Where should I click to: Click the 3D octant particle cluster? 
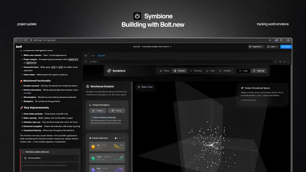[x=211, y=145]
